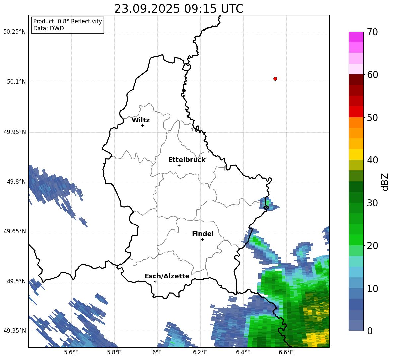The height and width of the screenshot is (359, 393).
Task: Click the dBZ colorbar axis label
Action: point(385,182)
